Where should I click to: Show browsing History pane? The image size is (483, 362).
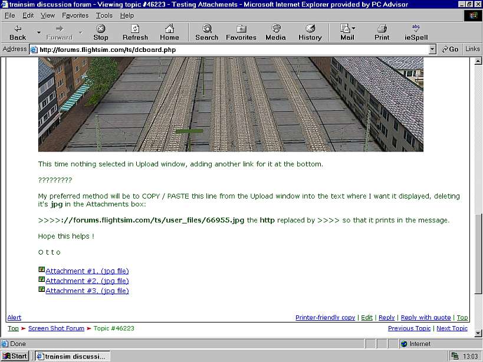point(310,32)
